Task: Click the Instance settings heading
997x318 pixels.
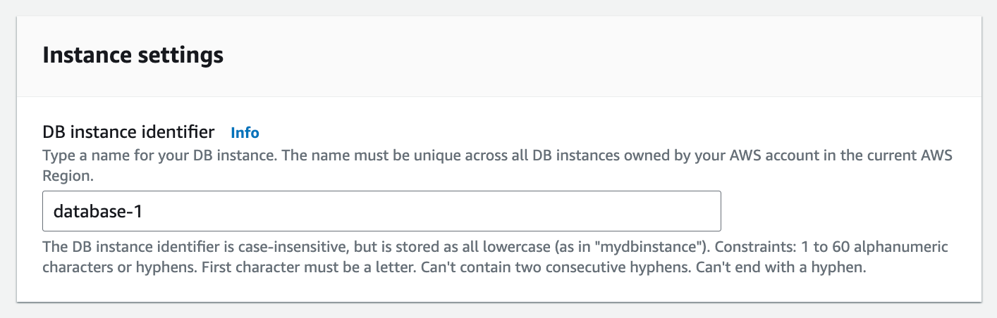Action: 133,55
